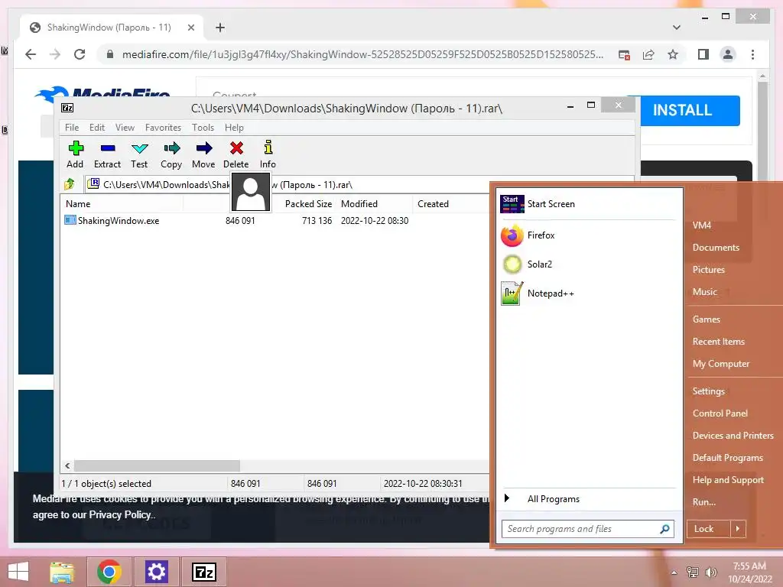
Task: Switch to 7-Zip on the taskbar
Action: click(x=203, y=572)
